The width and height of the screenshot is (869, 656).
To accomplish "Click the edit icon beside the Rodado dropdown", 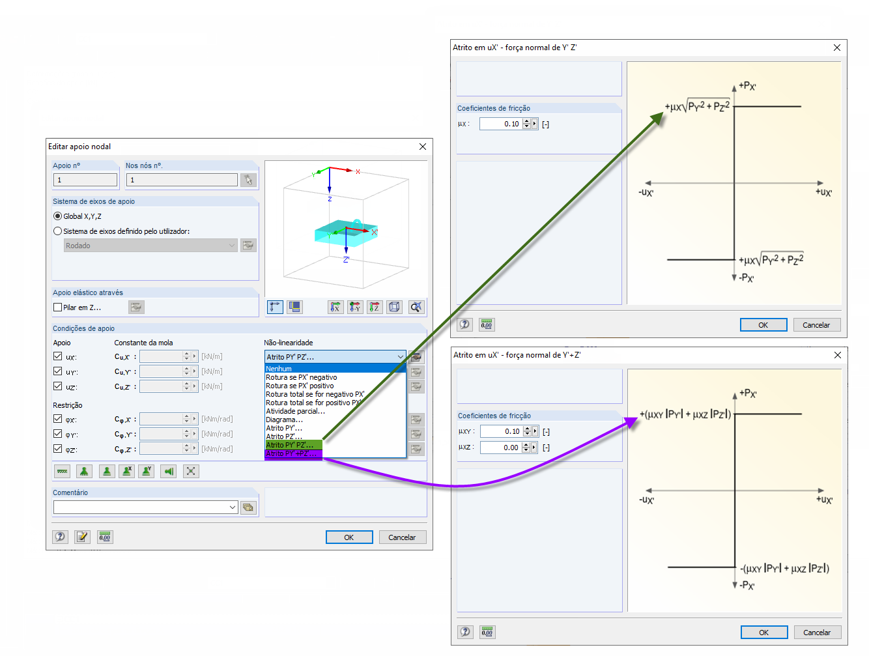I will pyautogui.click(x=248, y=246).
